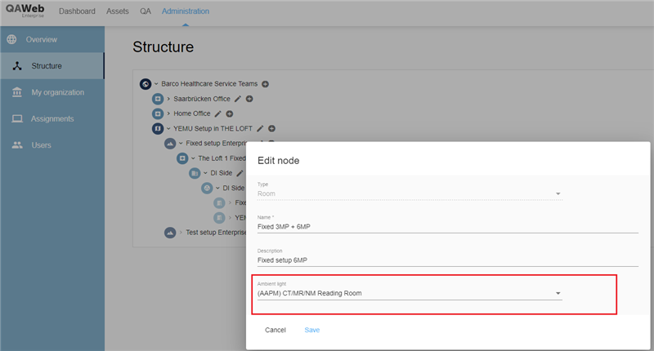The width and height of the screenshot is (654, 351).
Task: Click the Assignments laptop icon in sidebar
Action: click(x=17, y=119)
